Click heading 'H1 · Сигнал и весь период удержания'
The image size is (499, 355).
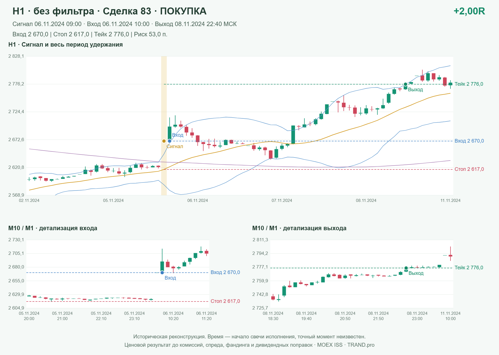65,45
